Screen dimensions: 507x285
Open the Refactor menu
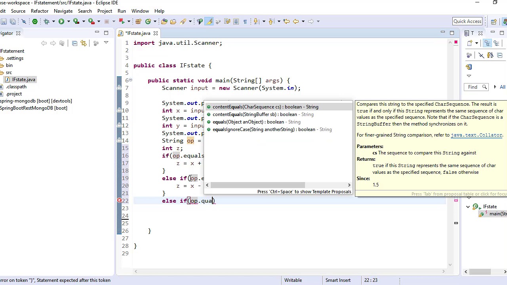40,11
